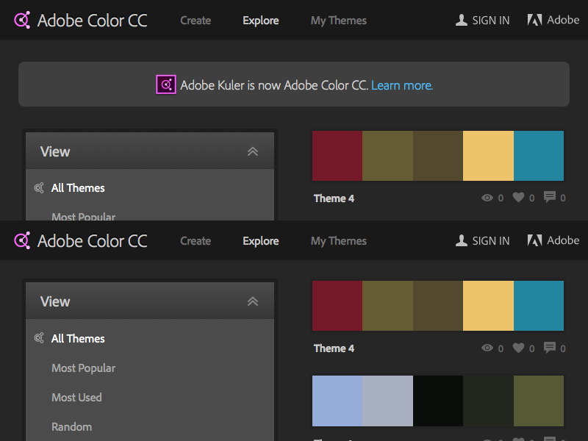Select Random in the View list
588x441 pixels.
pyautogui.click(x=71, y=426)
